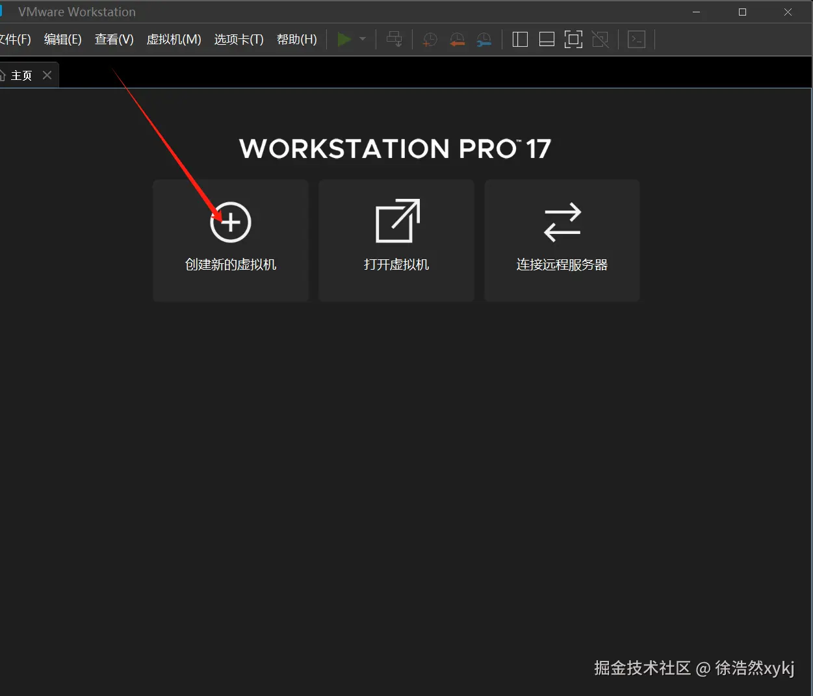Screen dimensions: 813x696
Task: Open the 帮助(H) menu
Action: coord(296,40)
